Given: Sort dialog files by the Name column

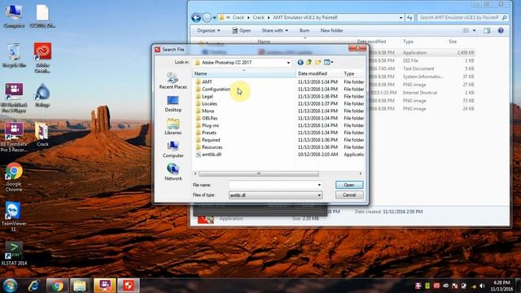Looking at the screenshot, I should pyautogui.click(x=244, y=73).
